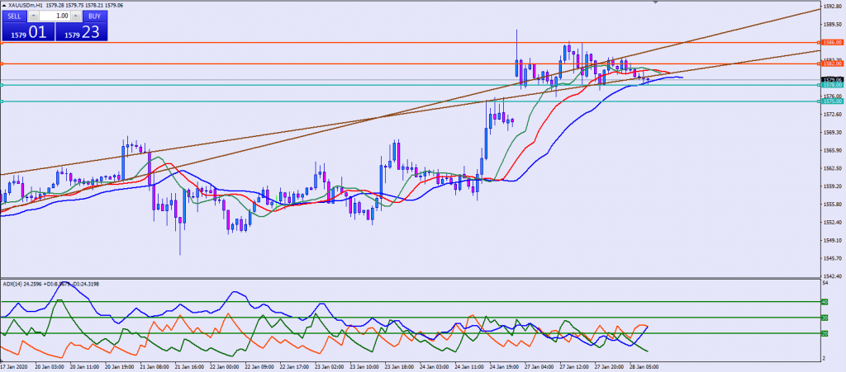Select the 1582.00 orange horizontal line label
The height and width of the screenshot is (372, 846).
point(831,64)
